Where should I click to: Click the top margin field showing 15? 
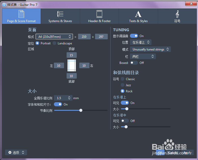pos(72,55)
